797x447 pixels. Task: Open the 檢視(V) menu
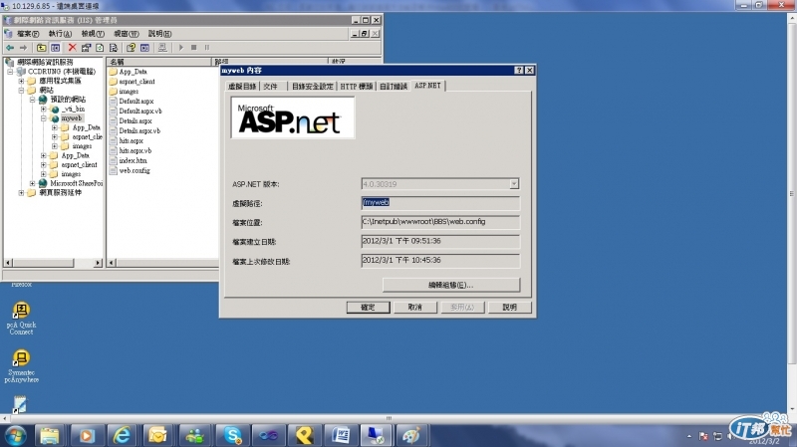pos(93,34)
